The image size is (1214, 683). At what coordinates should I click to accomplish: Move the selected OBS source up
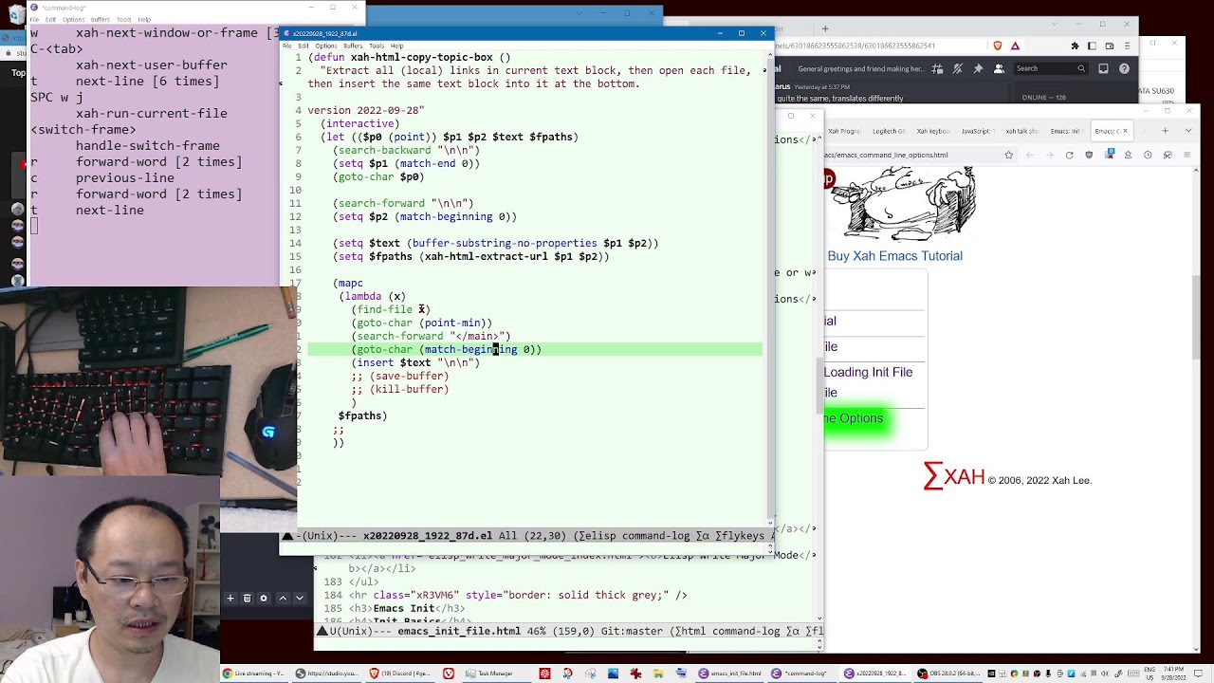283,598
